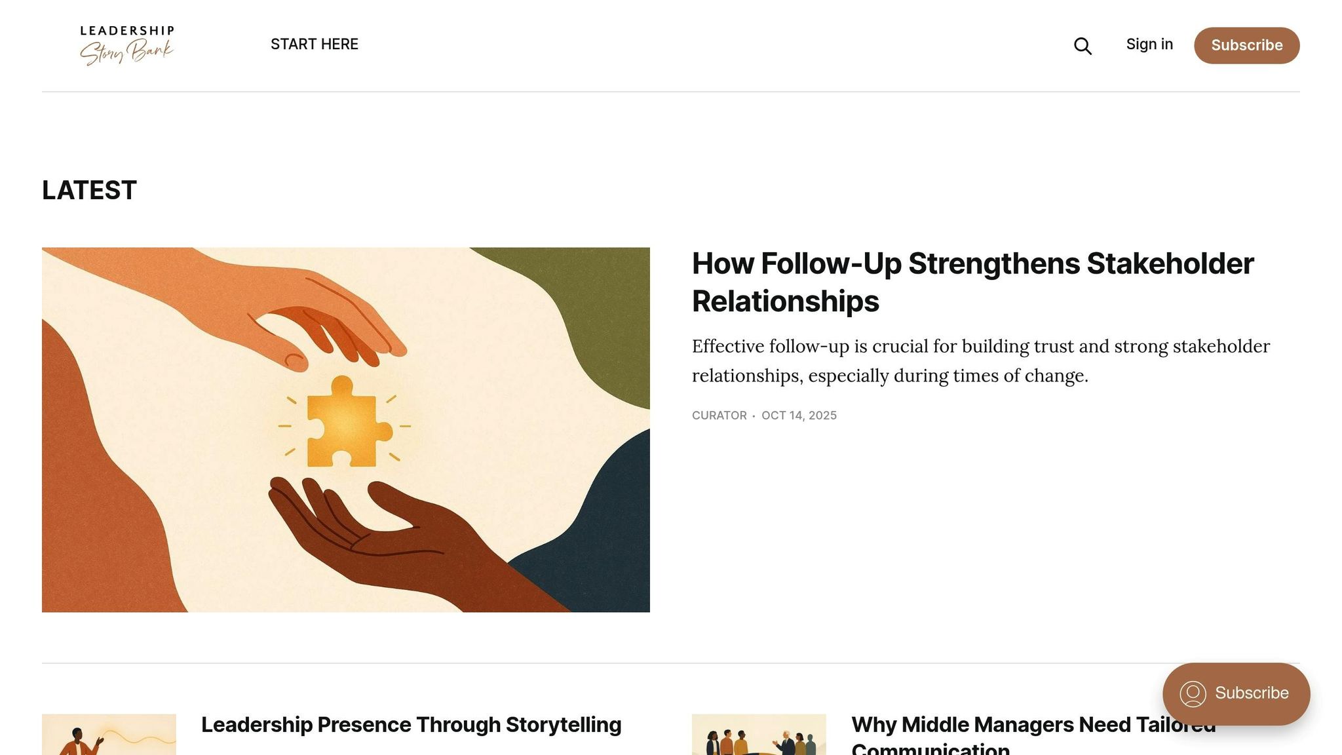Click the Leadership Story Bank logo

coord(127,45)
